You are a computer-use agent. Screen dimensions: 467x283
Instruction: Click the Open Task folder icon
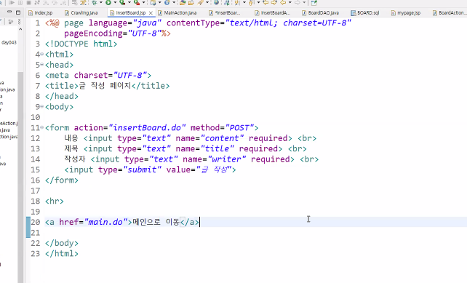(191, 3)
